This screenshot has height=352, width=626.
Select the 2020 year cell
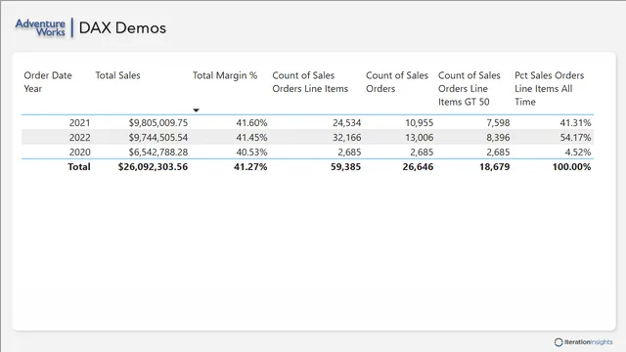click(79, 153)
